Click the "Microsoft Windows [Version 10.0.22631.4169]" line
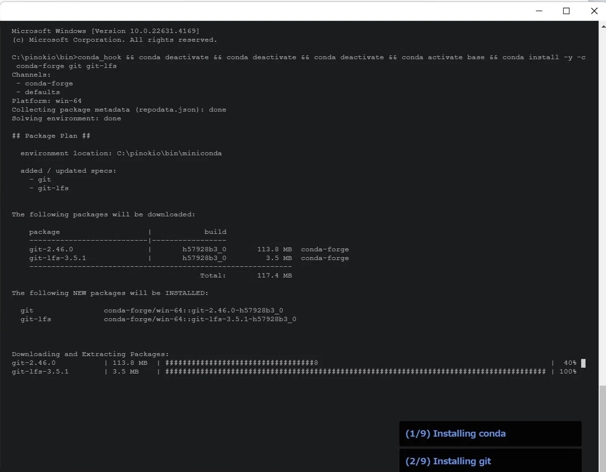The width and height of the screenshot is (606, 472). 106,31
